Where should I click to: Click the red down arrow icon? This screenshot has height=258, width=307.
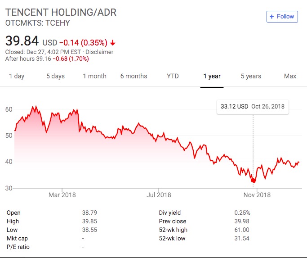coord(112,43)
